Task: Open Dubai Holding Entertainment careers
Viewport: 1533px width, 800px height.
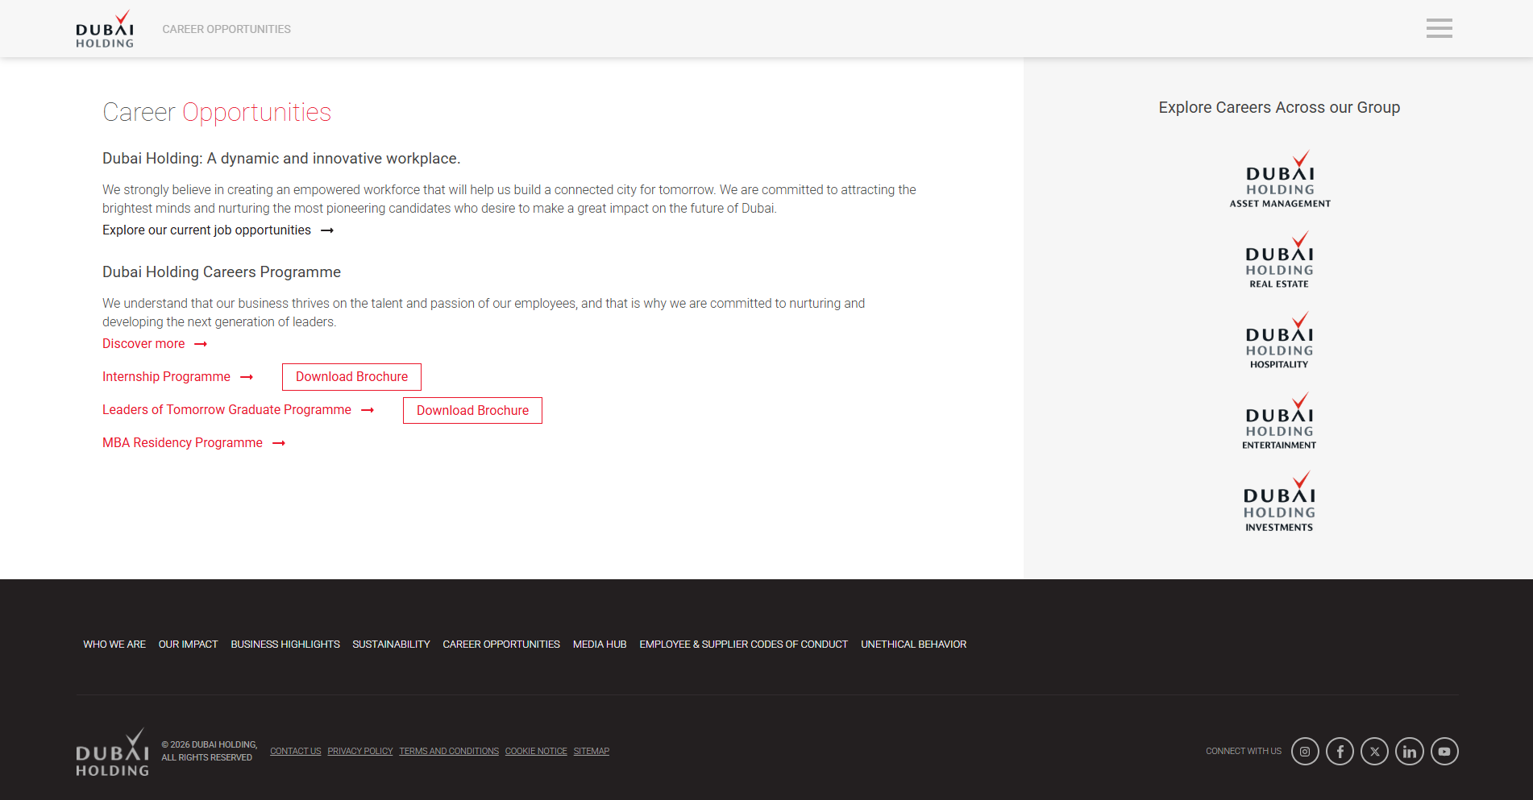Action: point(1279,421)
